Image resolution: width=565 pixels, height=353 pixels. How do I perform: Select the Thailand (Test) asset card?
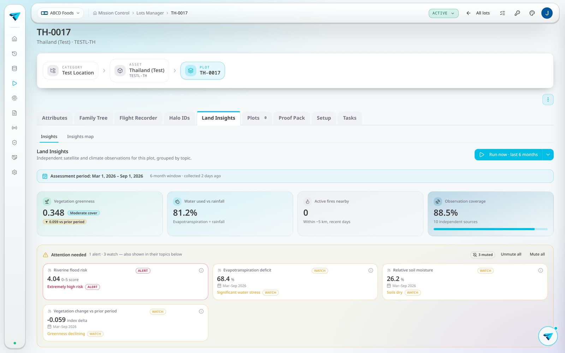pos(139,71)
